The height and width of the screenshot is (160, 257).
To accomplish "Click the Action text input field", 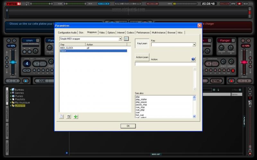I will 165,64.
